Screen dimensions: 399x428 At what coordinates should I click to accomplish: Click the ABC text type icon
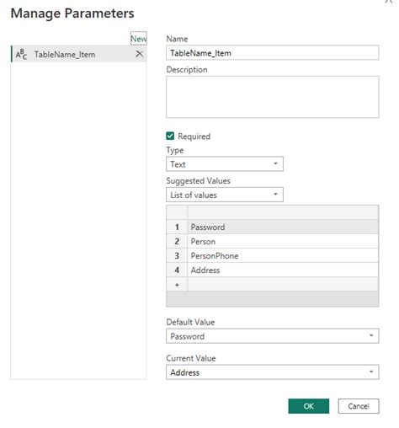(x=21, y=54)
